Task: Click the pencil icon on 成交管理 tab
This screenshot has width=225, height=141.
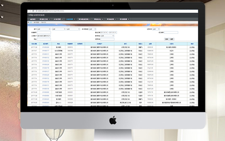Action: coord(54,19)
